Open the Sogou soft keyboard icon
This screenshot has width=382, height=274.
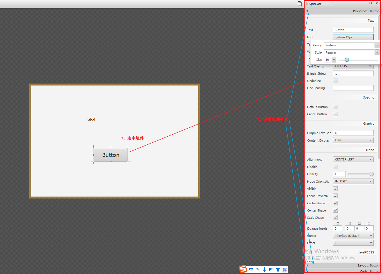coord(271,270)
